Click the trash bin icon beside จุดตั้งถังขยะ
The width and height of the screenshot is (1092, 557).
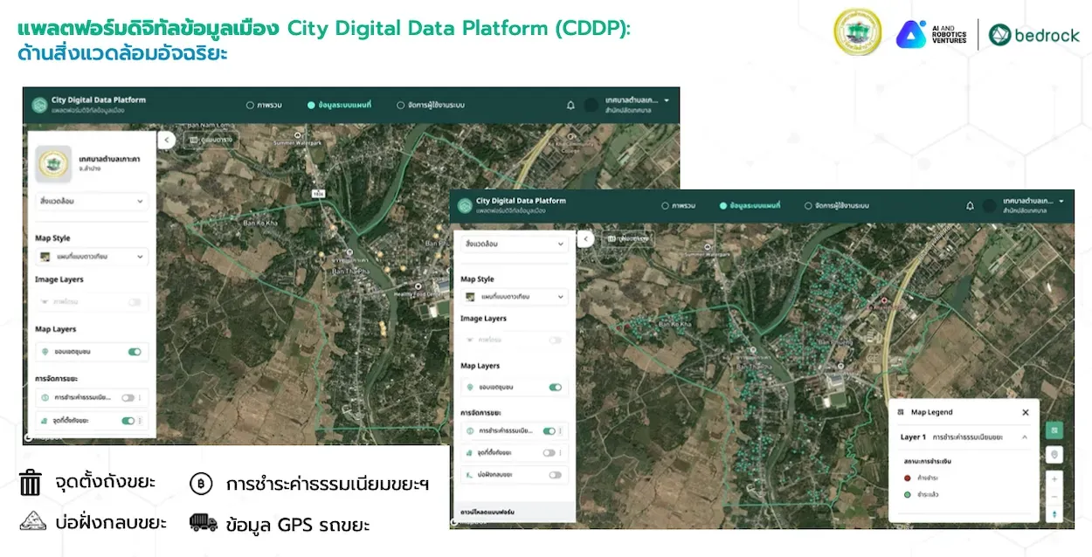point(31,482)
